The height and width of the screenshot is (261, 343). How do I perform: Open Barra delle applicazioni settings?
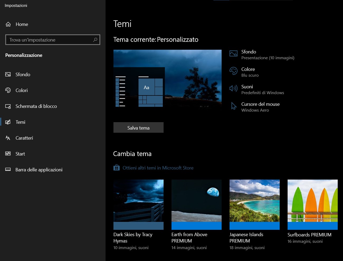53,170
